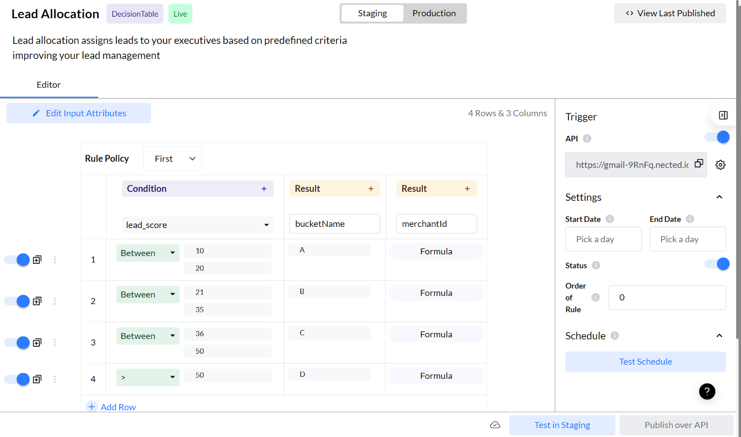The image size is (741, 437).
Task: Collapse the side panel with panel icon
Action: pos(723,115)
